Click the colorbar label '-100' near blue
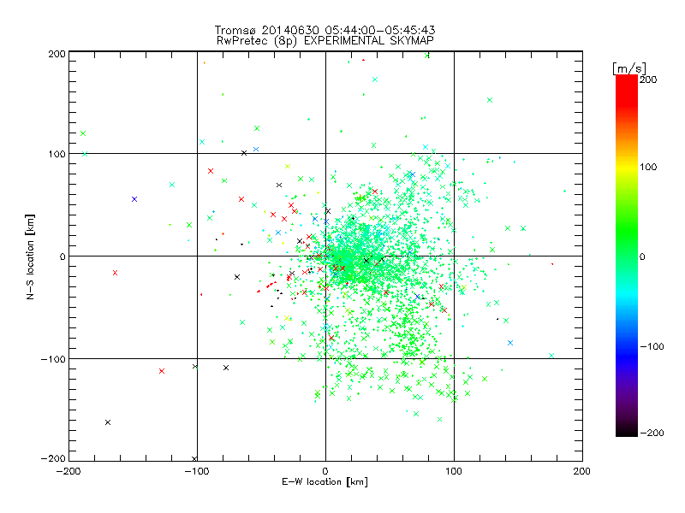685x513 pixels. [652, 346]
